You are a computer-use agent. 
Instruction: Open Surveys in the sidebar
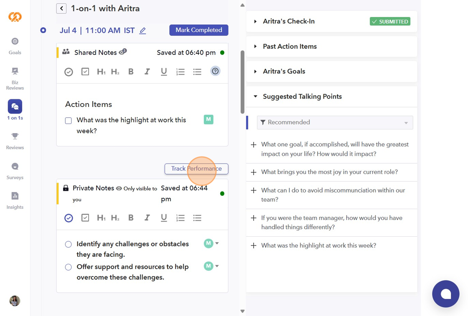pos(15,171)
